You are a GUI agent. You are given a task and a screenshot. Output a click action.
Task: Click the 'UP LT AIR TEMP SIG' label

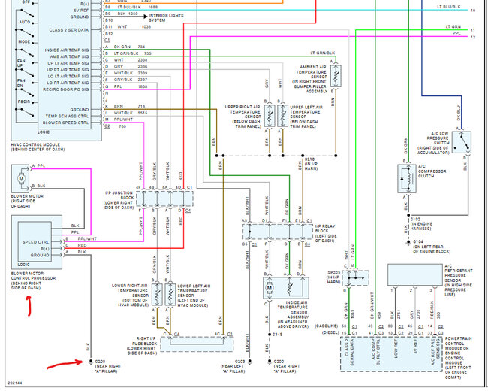pyautogui.click(x=68, y=63)
